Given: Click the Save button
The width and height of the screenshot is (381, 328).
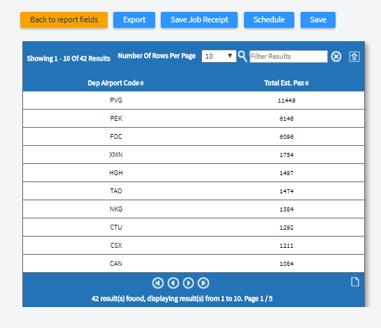Looking at the screenshot, I should 318,20.
